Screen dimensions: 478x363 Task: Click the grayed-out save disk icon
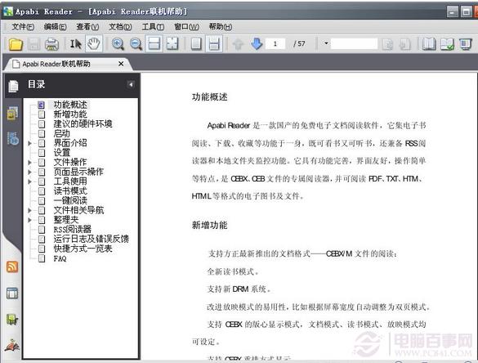click(x=34, y=44)
